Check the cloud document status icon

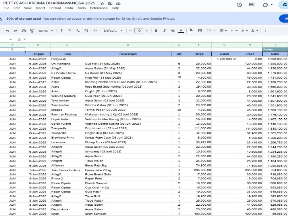118,3
